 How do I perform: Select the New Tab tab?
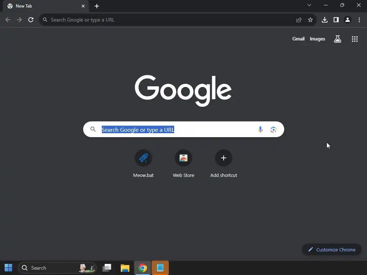pos(46,6)
